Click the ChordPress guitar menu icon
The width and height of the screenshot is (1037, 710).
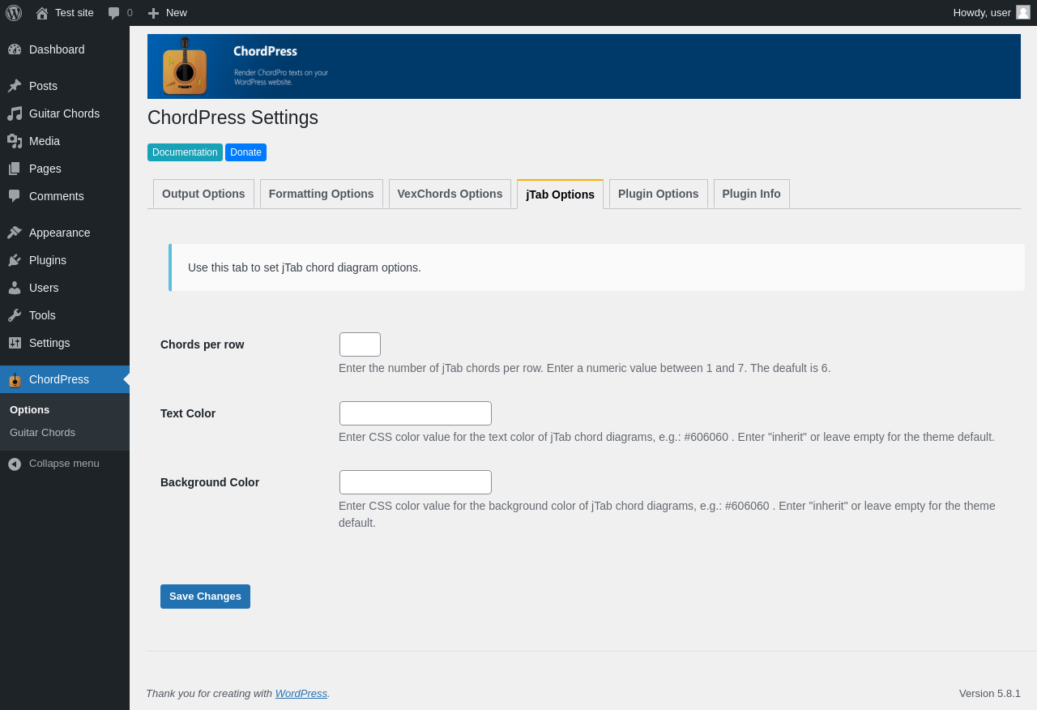click(15, 379)
